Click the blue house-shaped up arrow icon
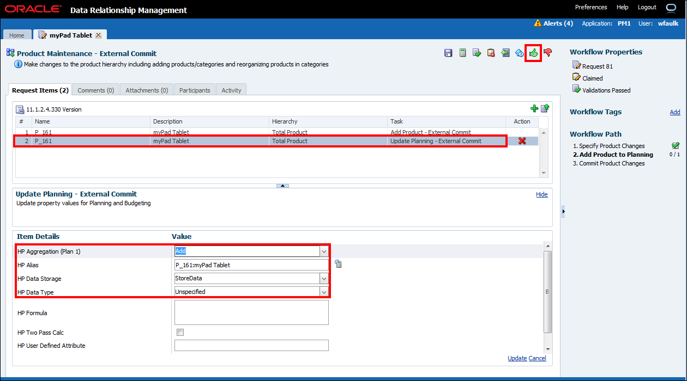The height and width of the screenshot is (381, 687). 519,53
